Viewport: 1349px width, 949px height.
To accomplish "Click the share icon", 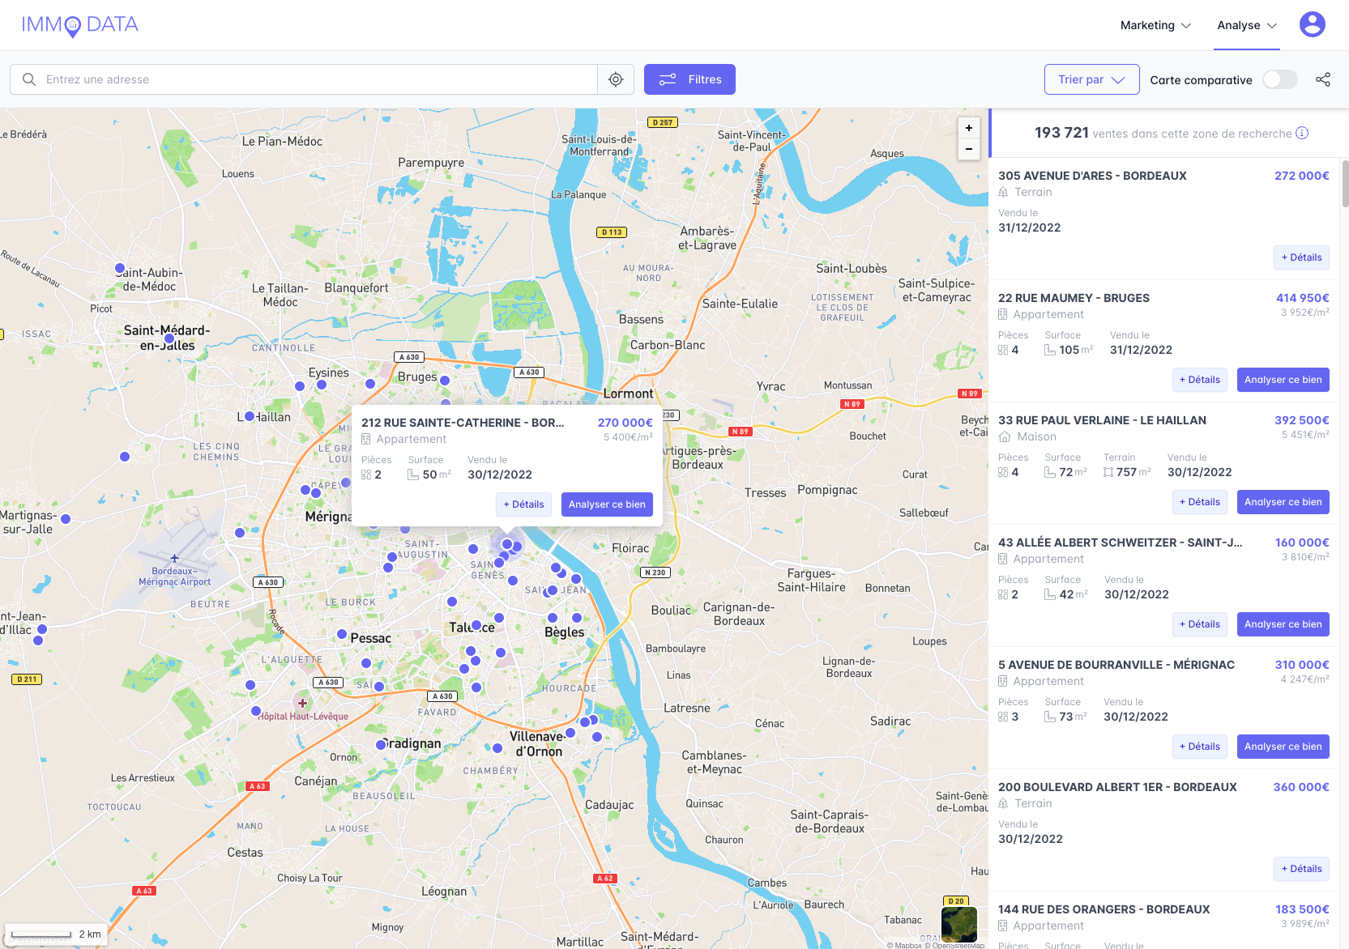I will pyautogui.click(x=1323, y=79).
